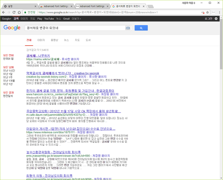Viewport: 223px width, 180px height.
Task: Open Google+ in the black bar
Action: click(x=7, y=19)
